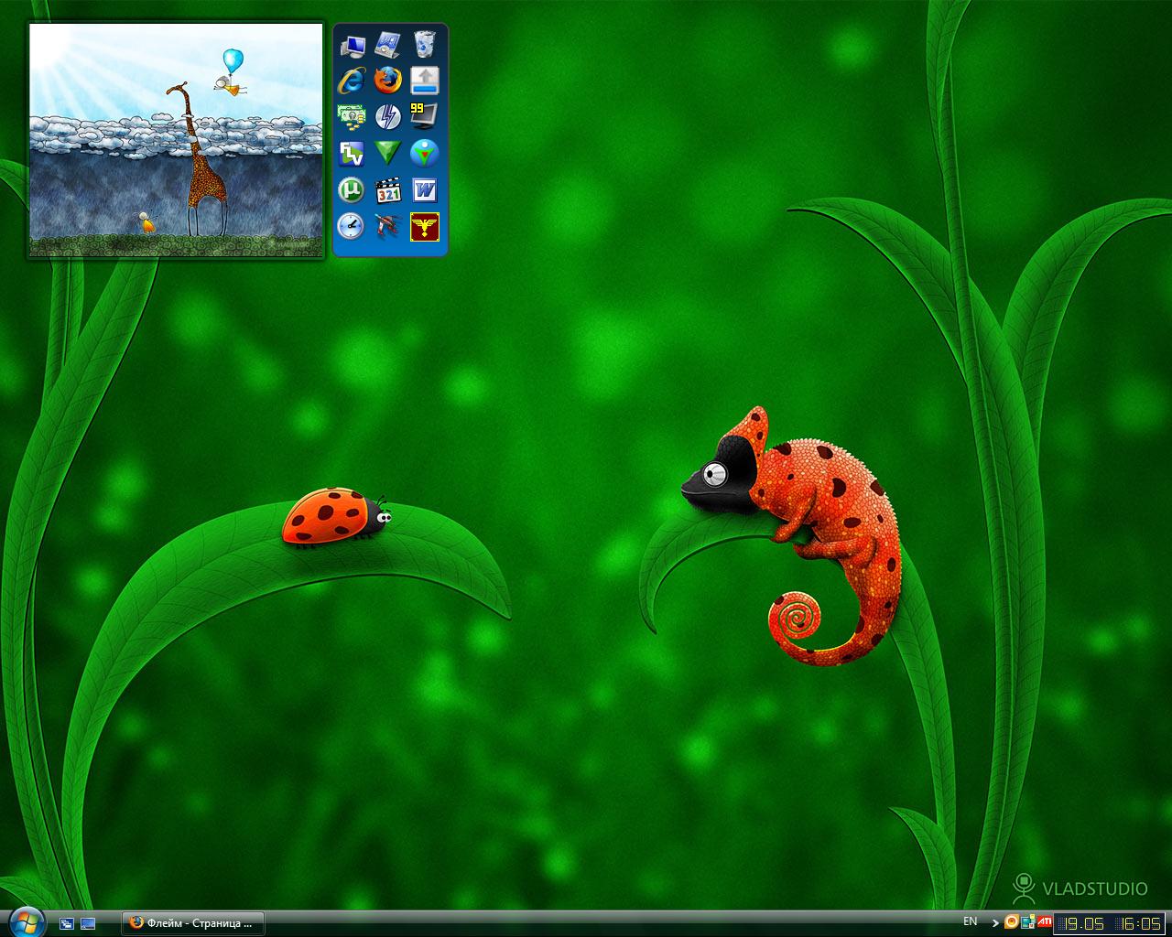1172x937 pixels.
Task: Launch the FLV player icon
Action: point(352,154)
